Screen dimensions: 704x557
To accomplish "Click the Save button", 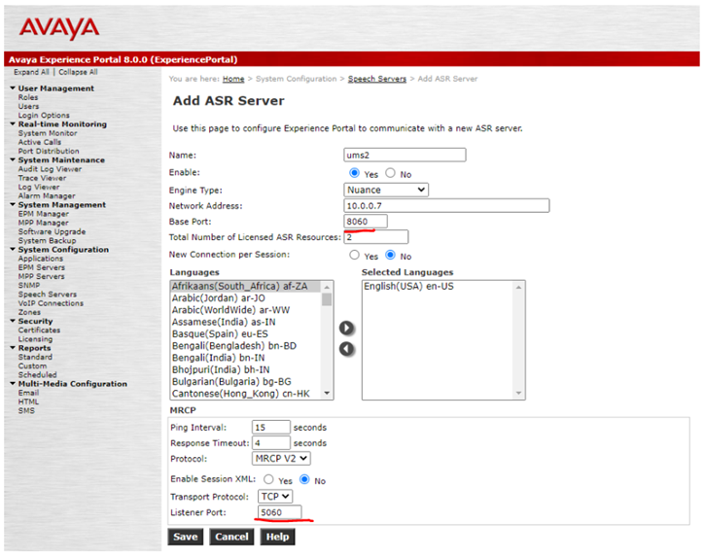I will [x=186, y=537].
